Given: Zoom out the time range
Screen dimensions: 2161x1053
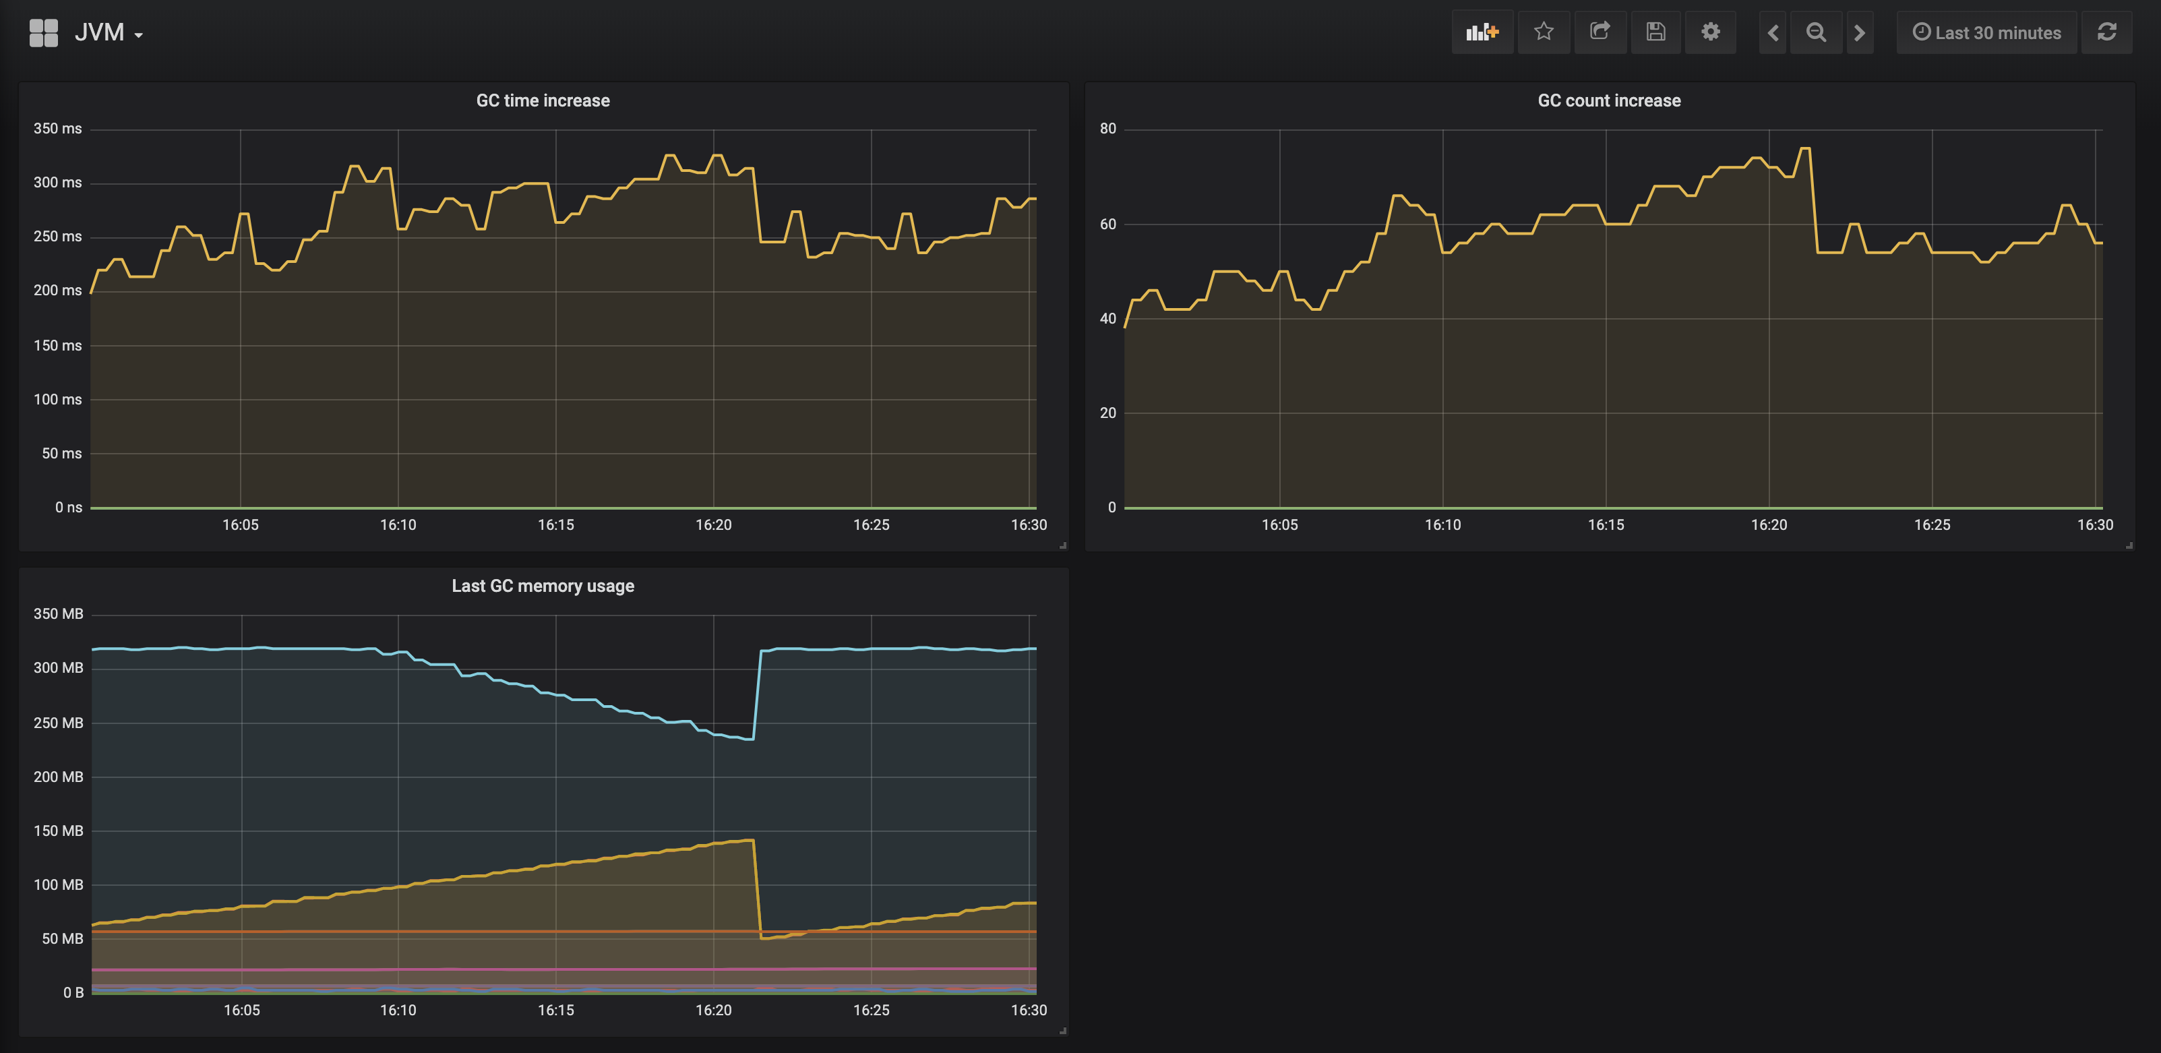Looking at the screenshot, I should pos(1816,33).
